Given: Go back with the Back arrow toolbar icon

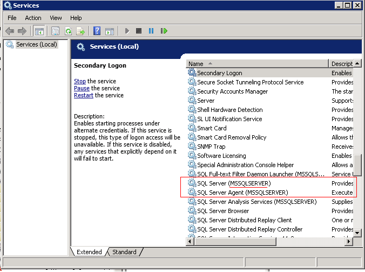Looking at the screenshot, I should (x=10, y=31).
